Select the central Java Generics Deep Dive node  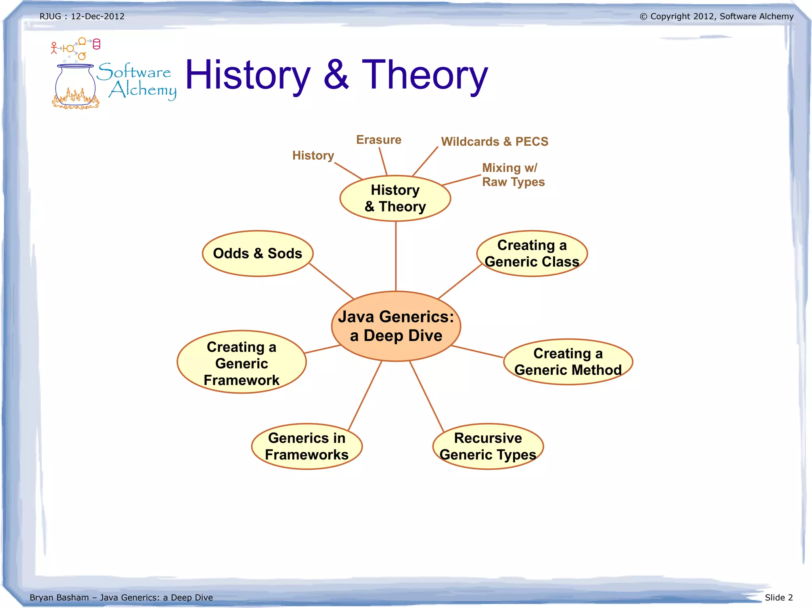point(396,326)
